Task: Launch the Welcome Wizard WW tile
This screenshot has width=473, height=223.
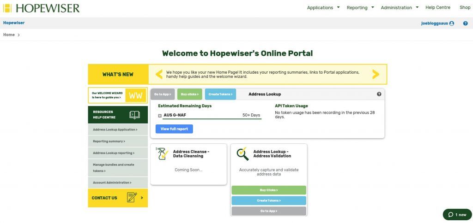Action: pyautogui.click(x=136, y=96)
